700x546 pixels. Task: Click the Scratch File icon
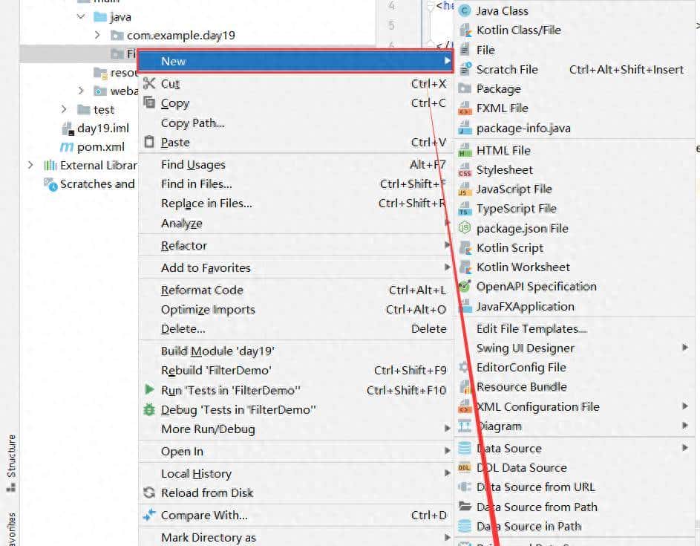click(465, 69)
